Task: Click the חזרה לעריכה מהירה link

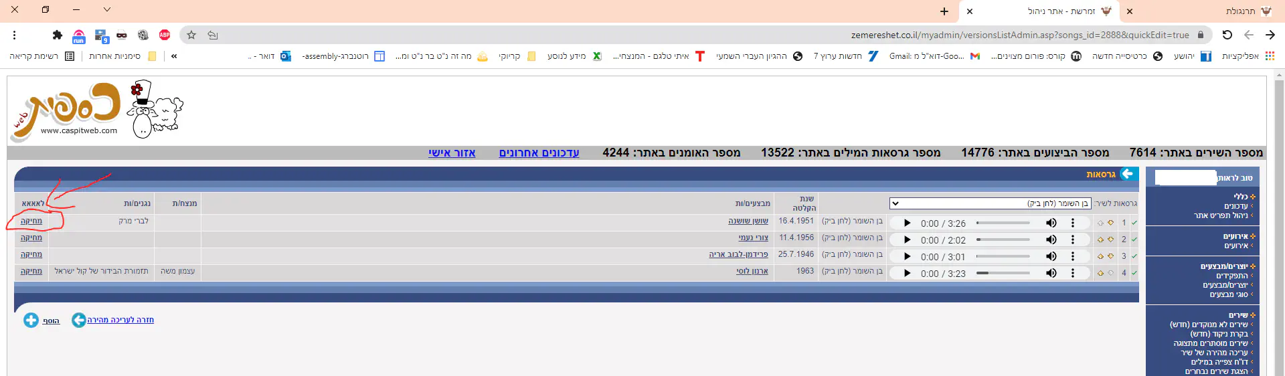Action: tap(120, 320)
